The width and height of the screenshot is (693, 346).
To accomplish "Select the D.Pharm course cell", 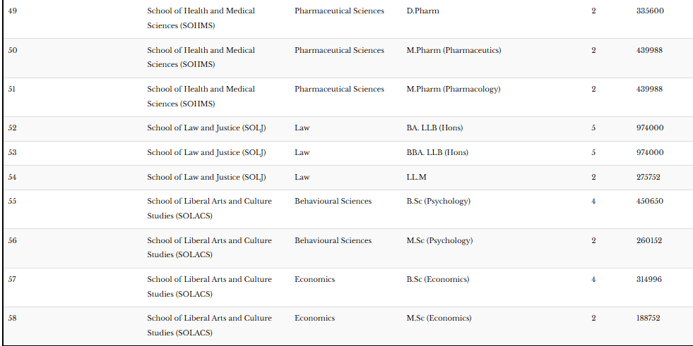I will coord(422,11).
